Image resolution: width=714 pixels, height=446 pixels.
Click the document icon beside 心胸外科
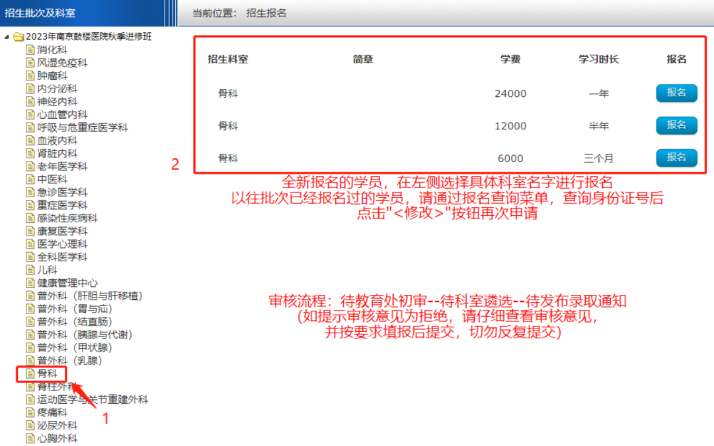(x=30, y=438)
